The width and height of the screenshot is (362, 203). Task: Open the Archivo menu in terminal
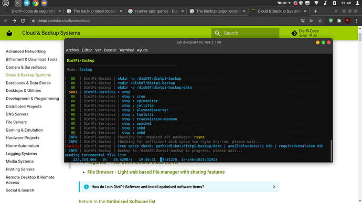click(x=72, y=50)
